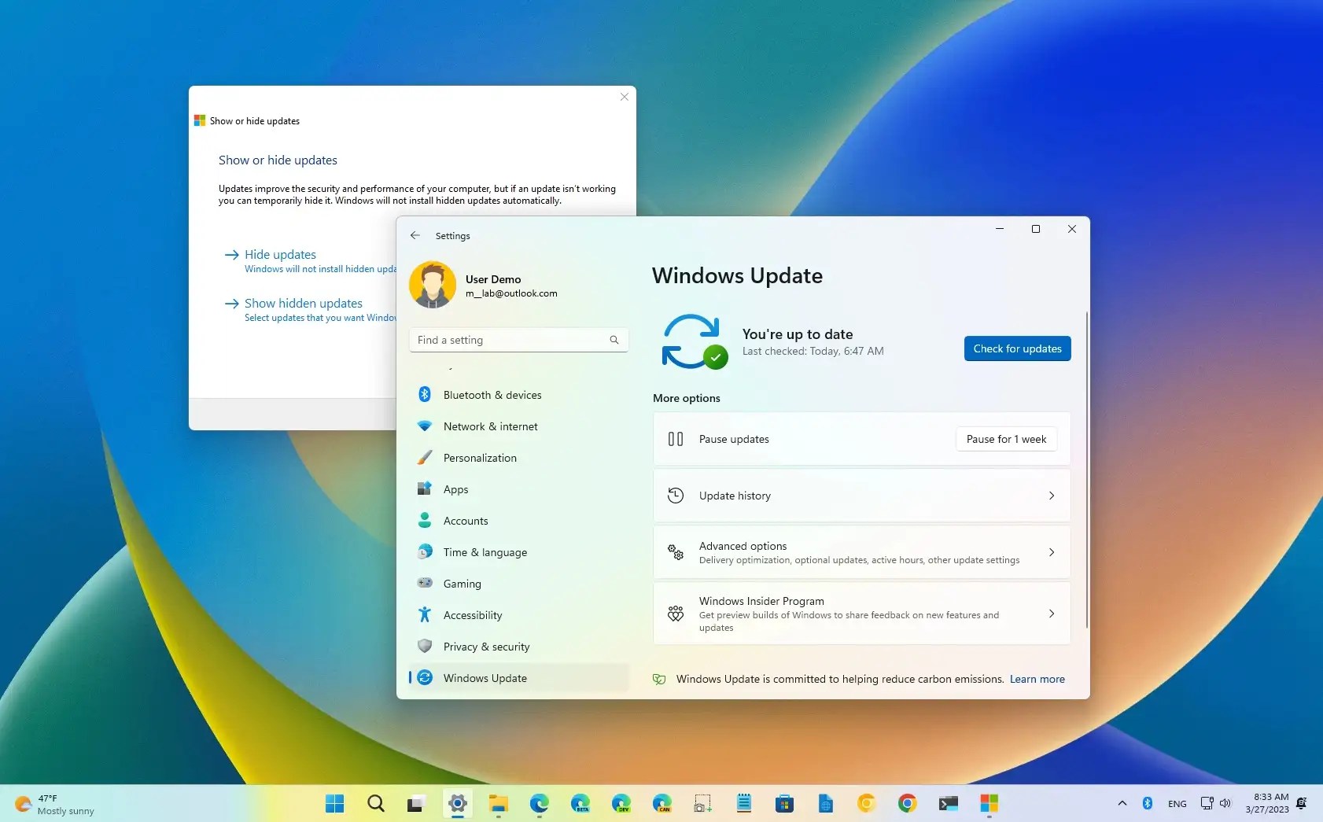Image resolution: width=1323 pixels, height=822 pixels.
Task: Open the Hide updates link
Action: pos(279,254)
